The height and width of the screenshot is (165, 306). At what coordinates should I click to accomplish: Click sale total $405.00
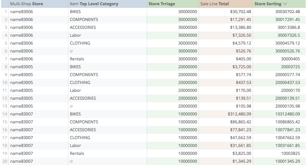243,59
